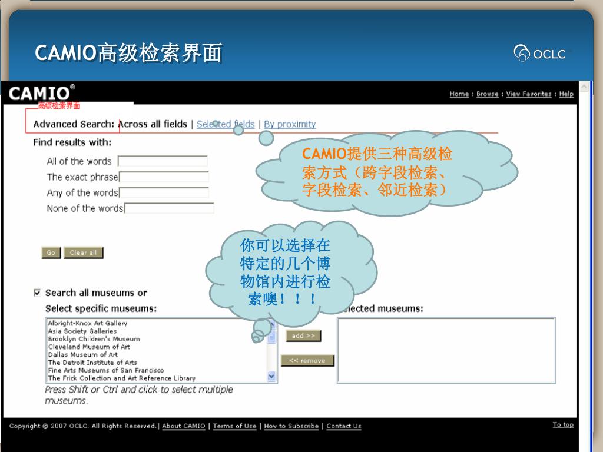This screenshot has height=452, width=603.
Task: Select The Frick Collection and Art Reference Library
Action: [122, 378]
